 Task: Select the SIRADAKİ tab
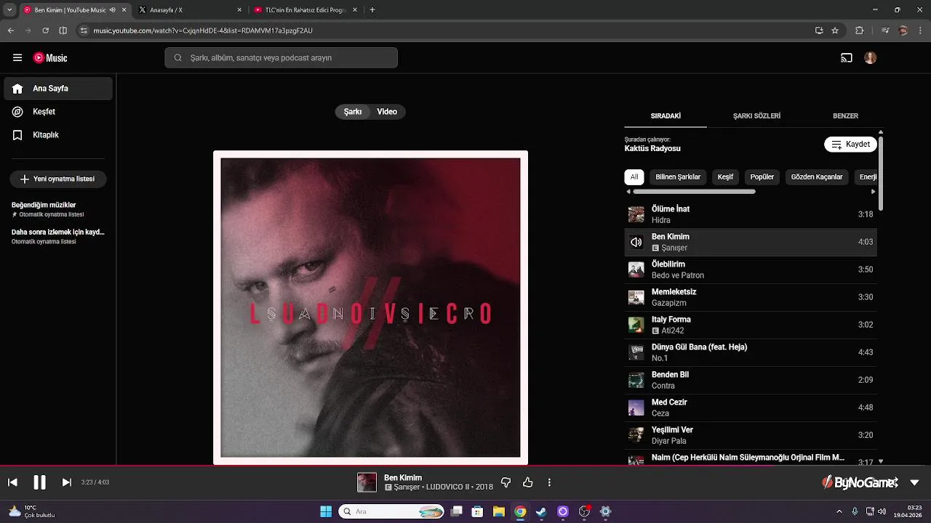666,116
